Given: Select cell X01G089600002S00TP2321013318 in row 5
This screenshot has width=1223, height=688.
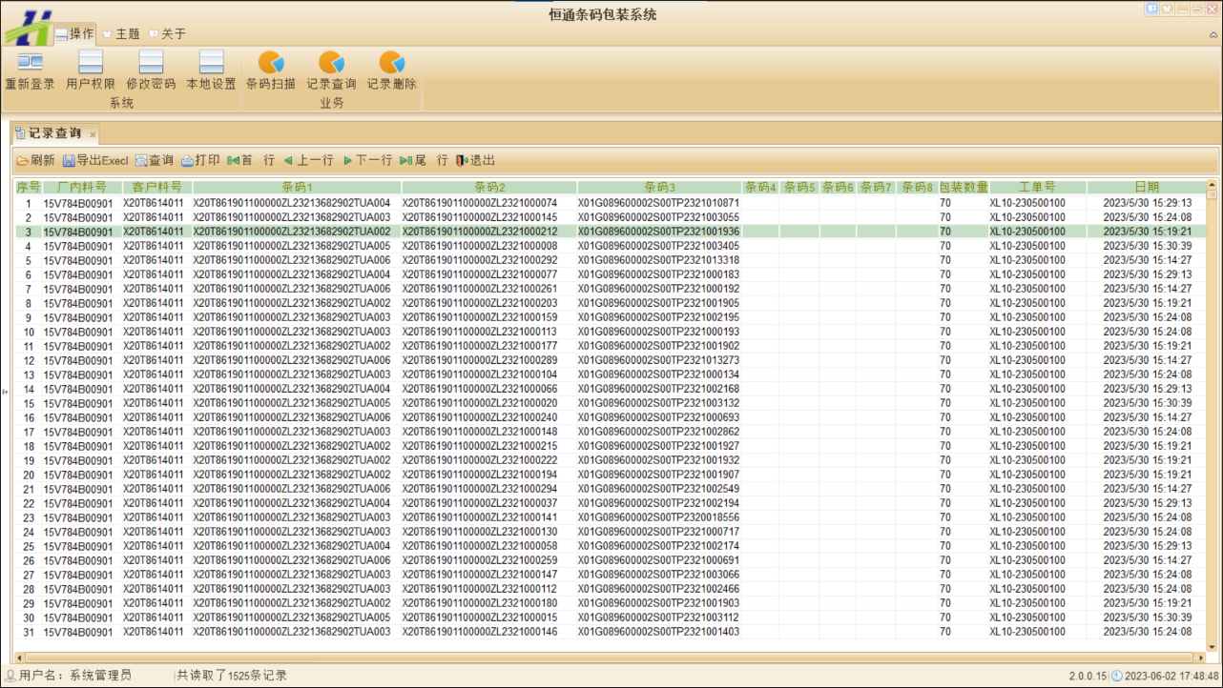Looking at the screenshot, I should pyautogui.click(x=658, y=260).
